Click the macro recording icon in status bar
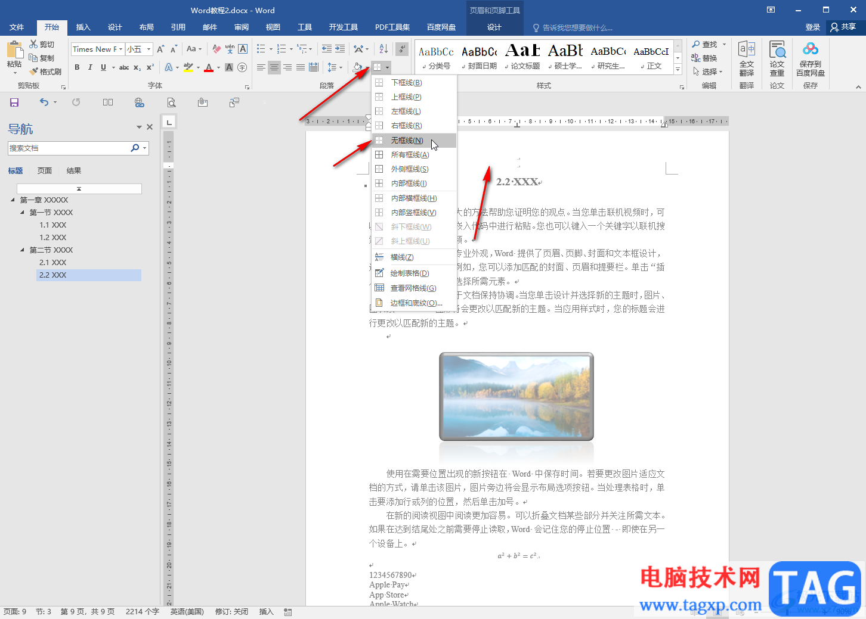The image size is (866, 619). pos(288,612)
